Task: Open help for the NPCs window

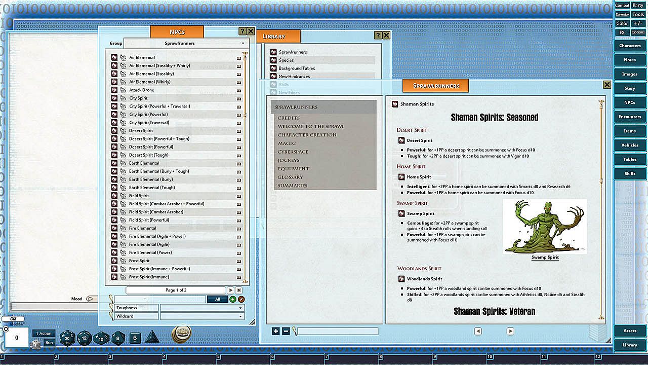Action: click(x=242, y=31)
